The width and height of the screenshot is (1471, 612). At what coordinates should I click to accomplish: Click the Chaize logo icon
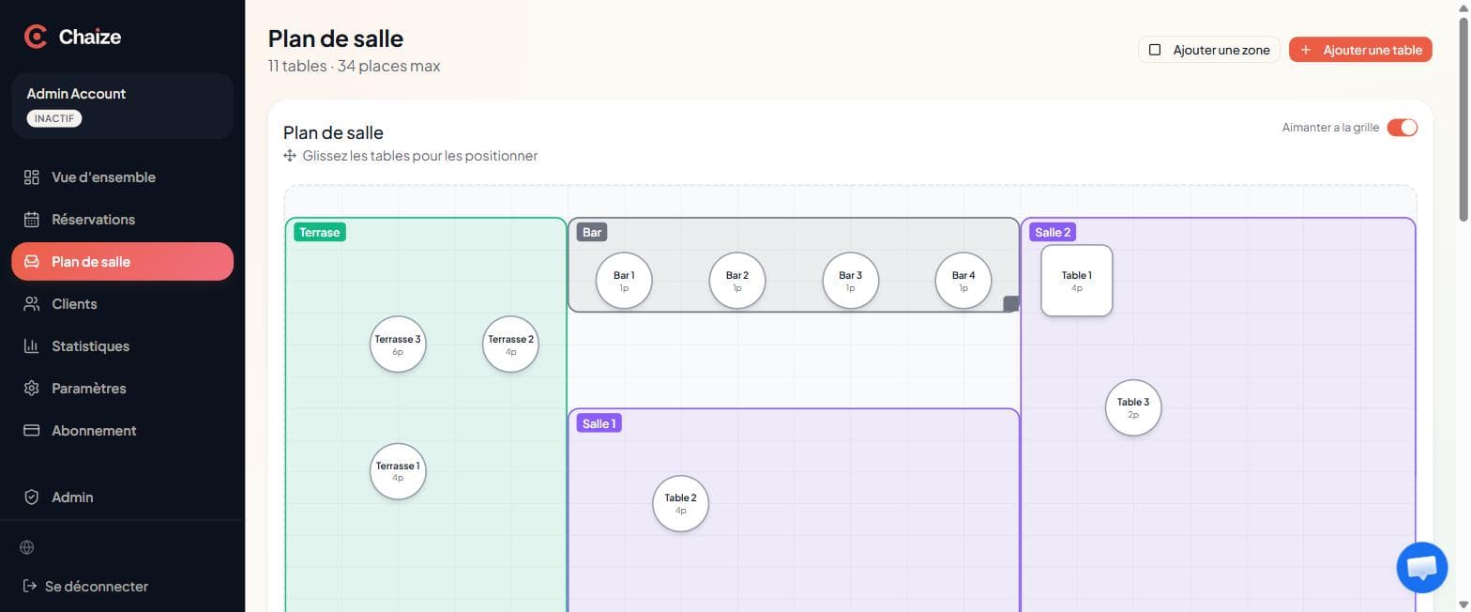[x=36, y=37]
